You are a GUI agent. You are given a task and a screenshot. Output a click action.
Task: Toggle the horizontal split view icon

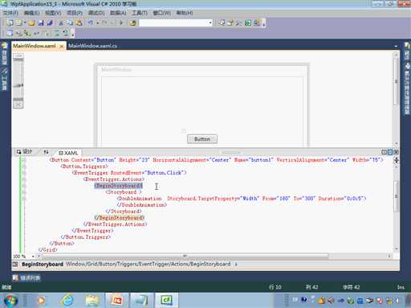coord(390,152)
